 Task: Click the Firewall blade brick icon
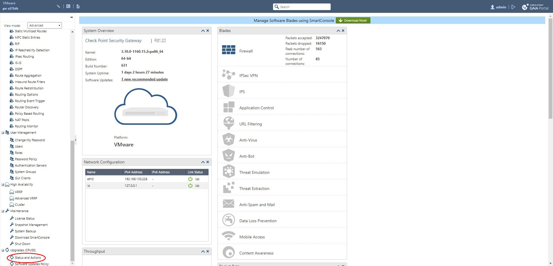[228, 50]
